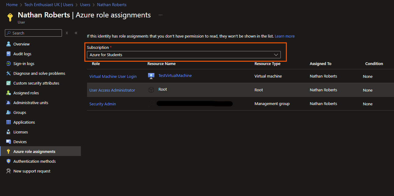Open Security Admin role link
The image size is (394, 196).
click(x=103, y=104)
